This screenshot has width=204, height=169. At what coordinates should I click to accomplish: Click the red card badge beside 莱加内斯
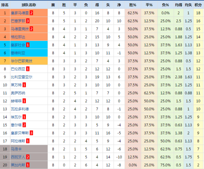click(x=28, y=165)
